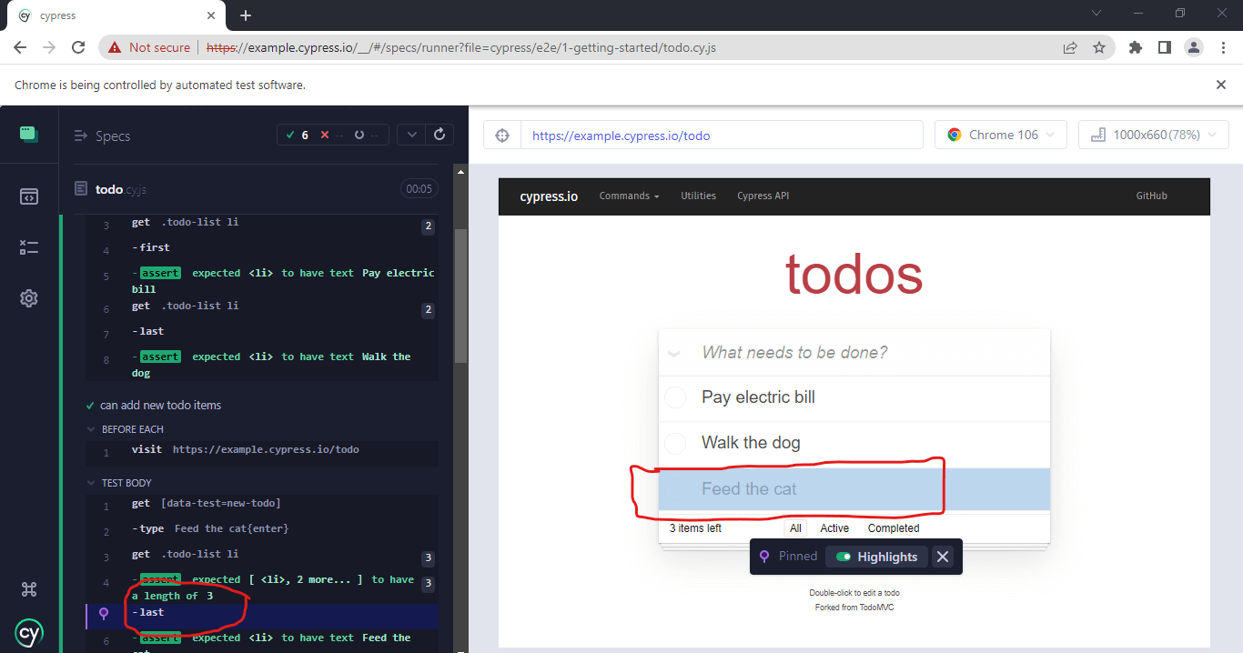The image size is (1243, 653).
Task: Select the Completed filter
Action: coord(894,528)
